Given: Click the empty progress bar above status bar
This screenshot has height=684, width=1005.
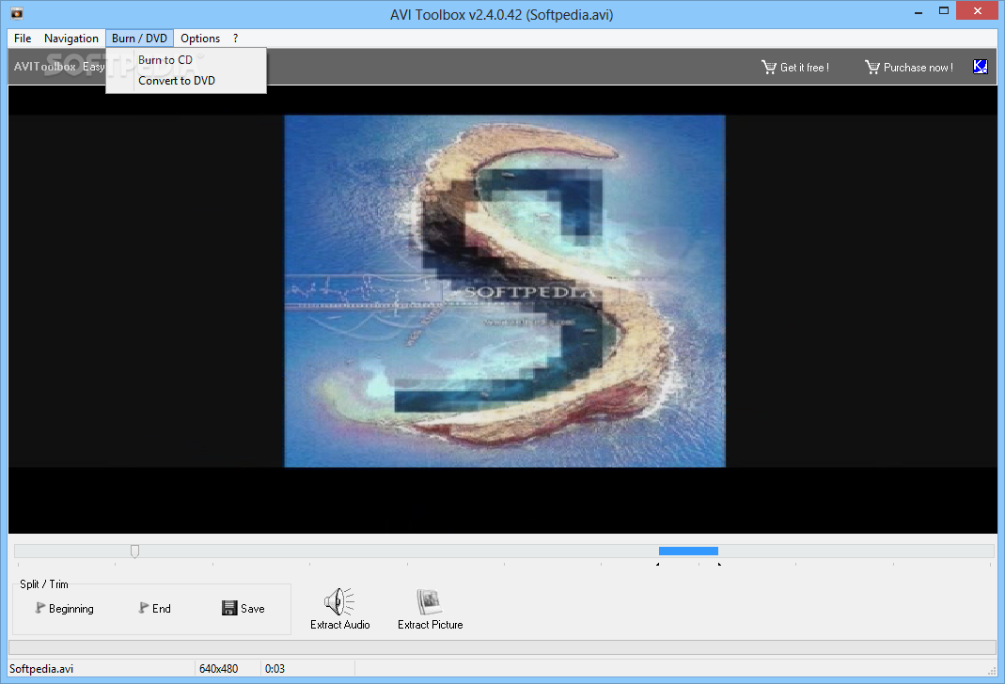Looking at the screenshot, I should point(502,646).
